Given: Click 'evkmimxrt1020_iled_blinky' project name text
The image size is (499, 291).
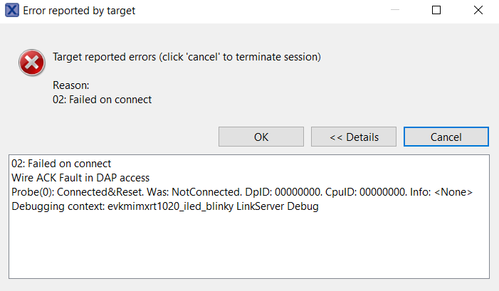Looking at the screenshot, I should coord(171,206).
